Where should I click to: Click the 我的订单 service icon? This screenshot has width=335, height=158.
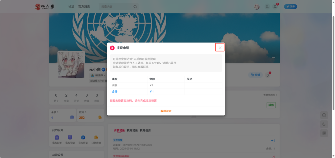(57, 138)
